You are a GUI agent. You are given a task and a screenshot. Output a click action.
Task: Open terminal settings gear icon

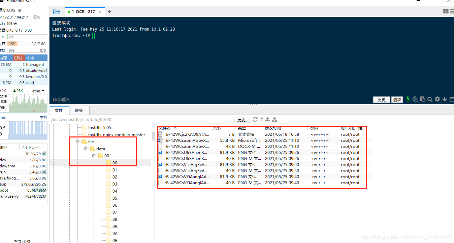pos(437,99)
